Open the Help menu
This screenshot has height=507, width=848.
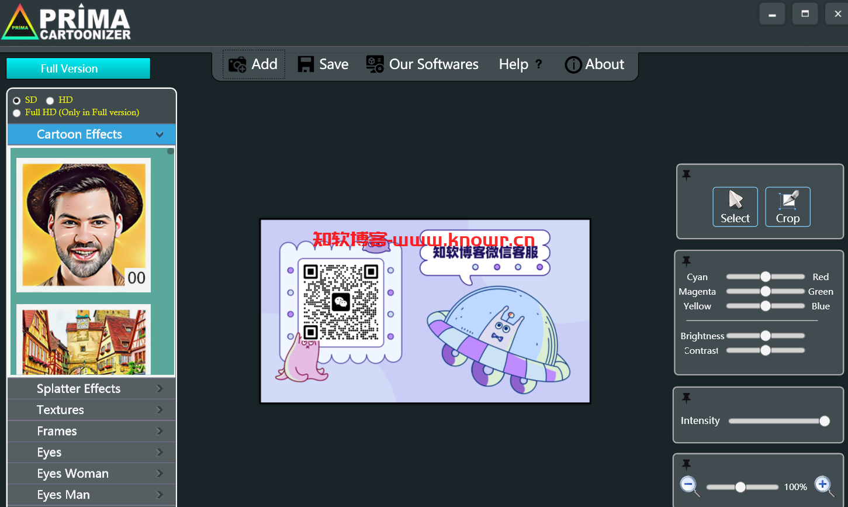(521, 64)
